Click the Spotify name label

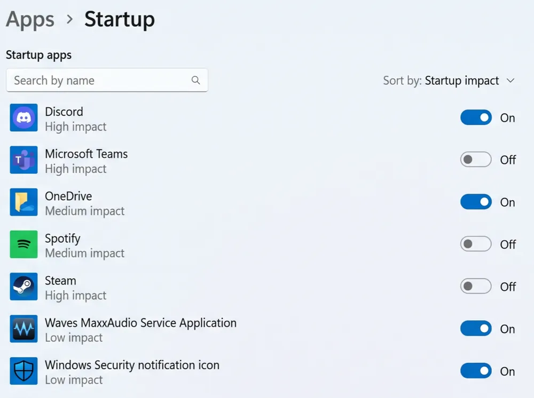pos(62,238)
